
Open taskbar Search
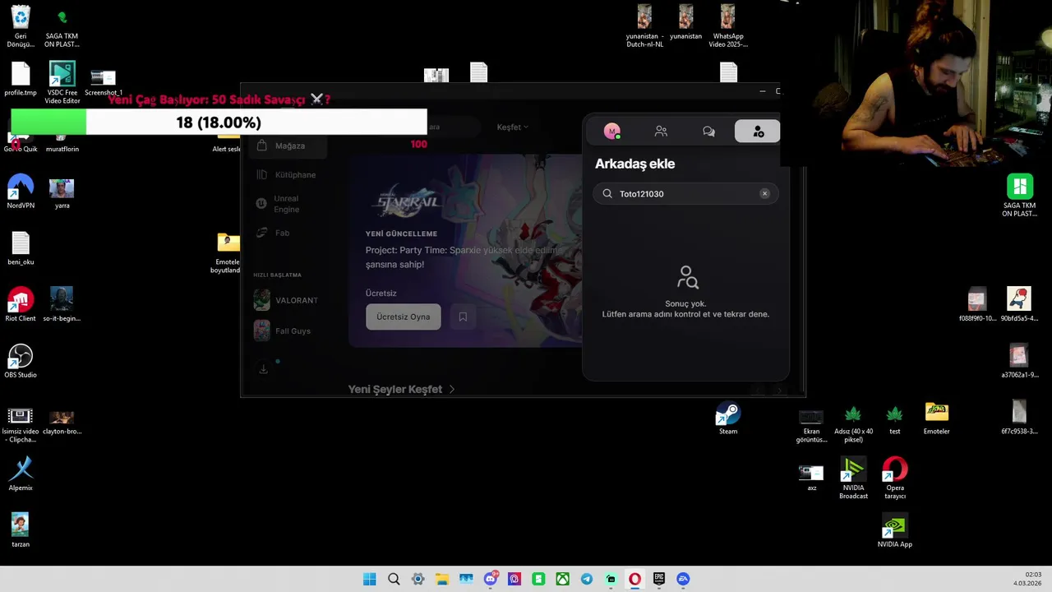click(x=394, y=579)
